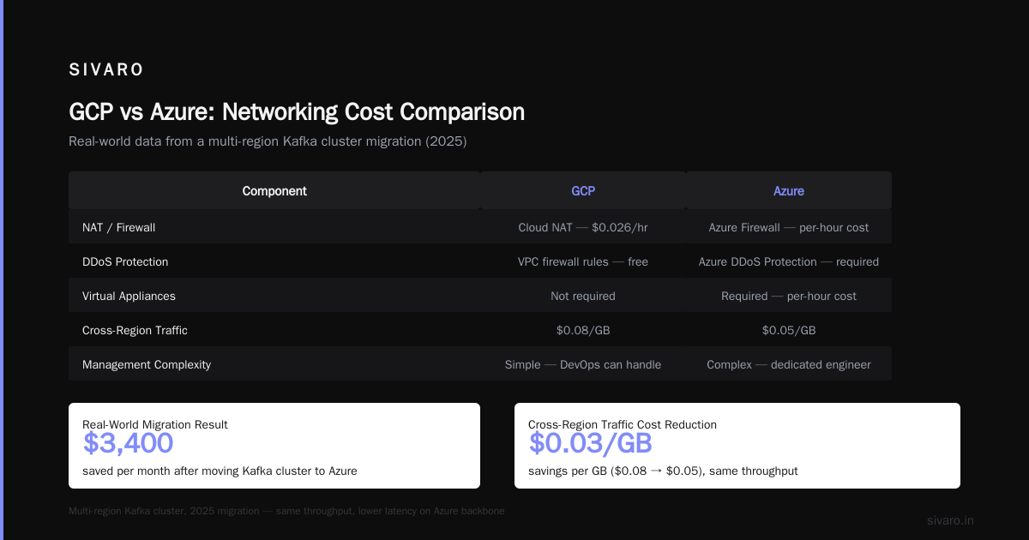
Task: Select the Management Complexity row label
Action: (x=147, y=365)
